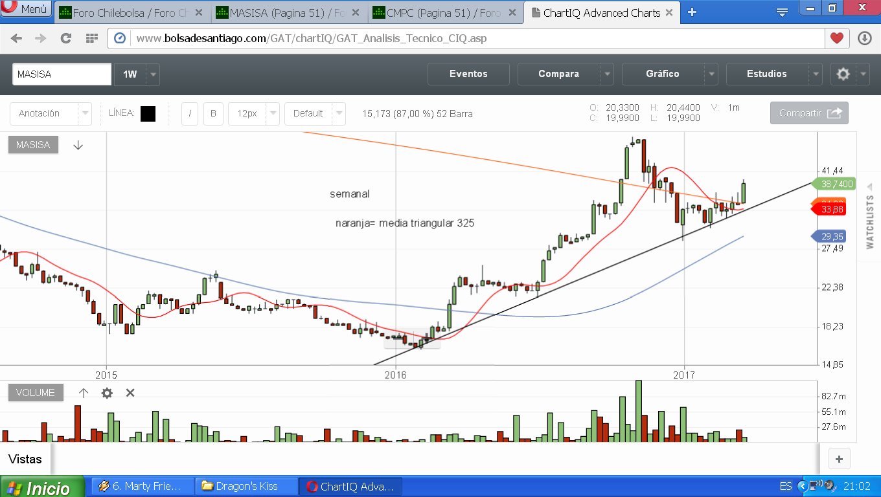Viewport: 881px width, 497px height.
Task: Select the ChartIQ Advanced Charts tab
Action: [602, 12]
